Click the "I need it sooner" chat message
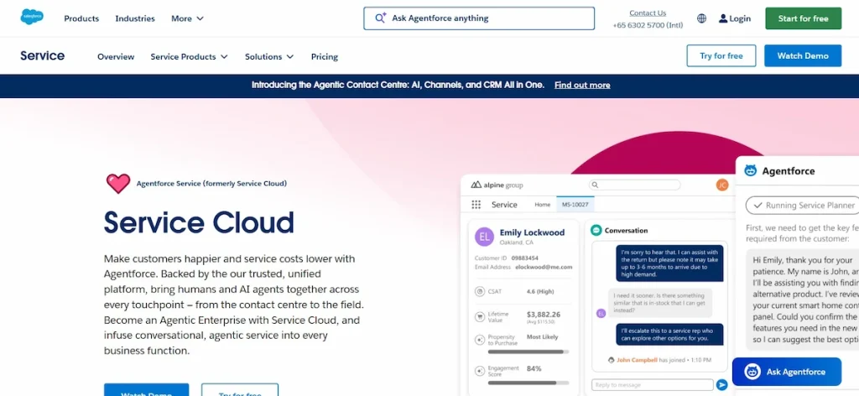This screenshot has height=396, width=859. click(x=660, y=302)
